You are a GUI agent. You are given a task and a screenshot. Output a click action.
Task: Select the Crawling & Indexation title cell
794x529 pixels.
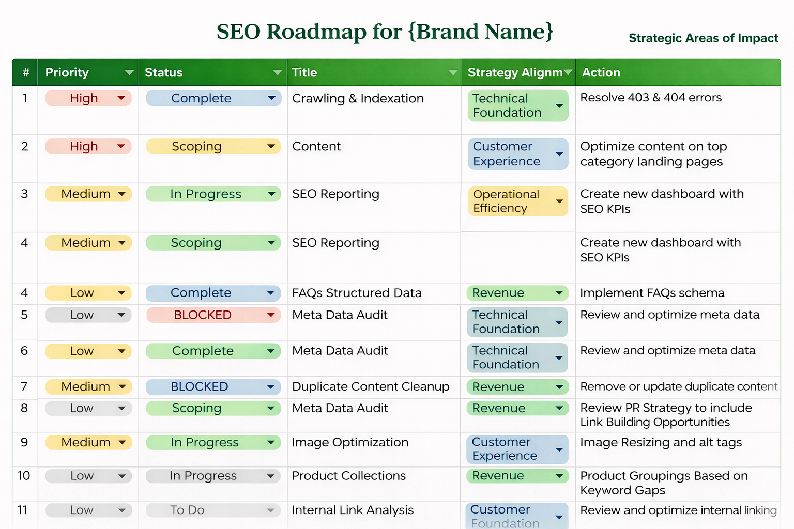click(358, 99)
